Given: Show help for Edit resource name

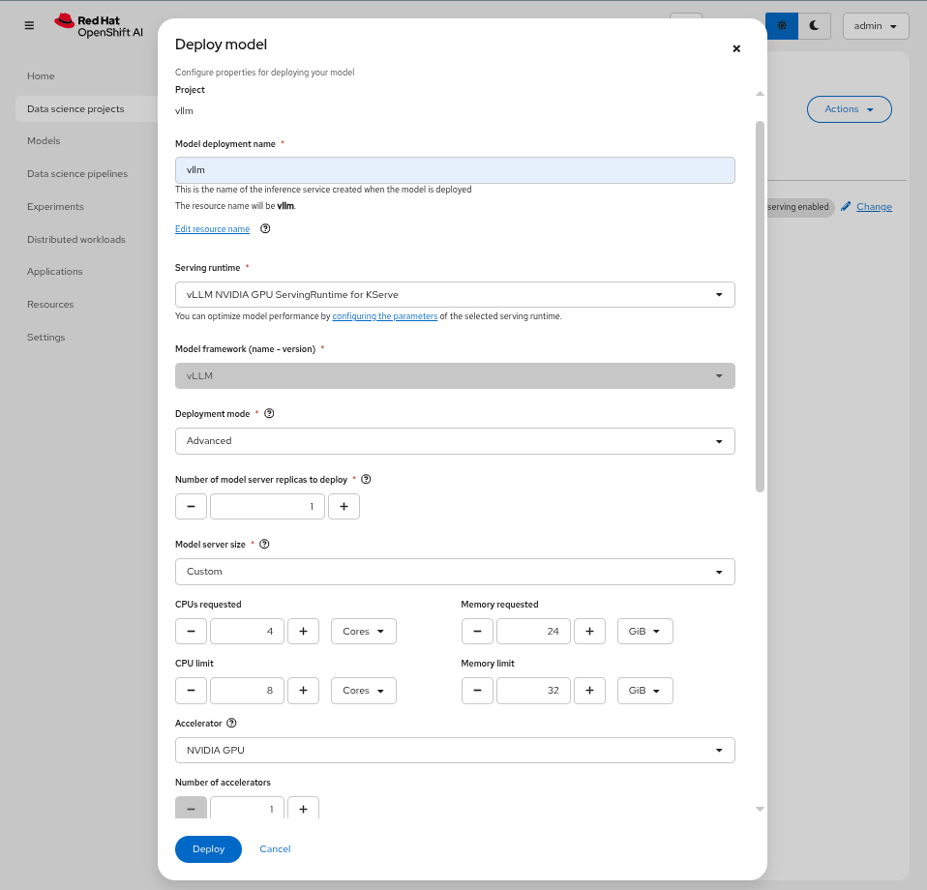Looking at the screenshot, I should pos(265,228).
